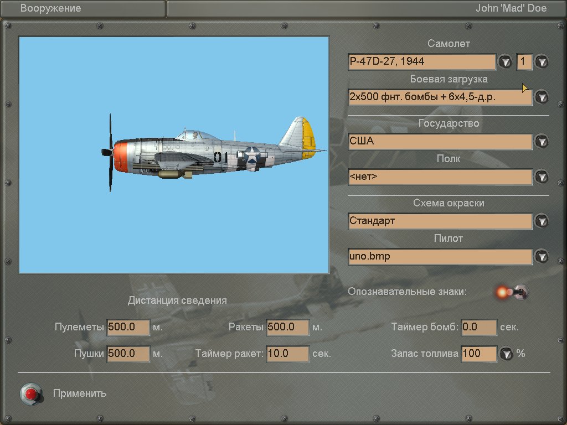Open the Самолет aircraft dropdown arrow
Screen dimensions: 567x425
coord(505,61)
